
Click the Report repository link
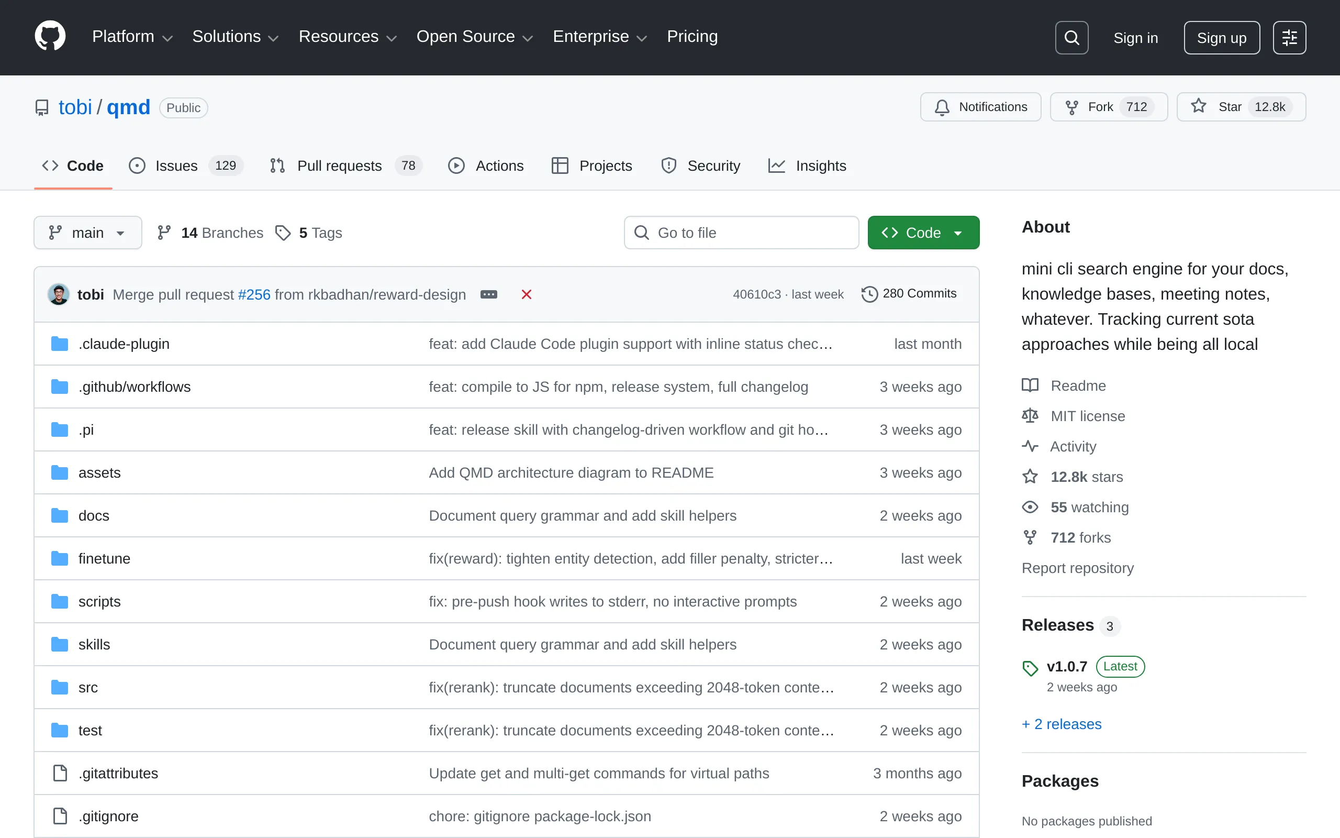(1078, 568)
